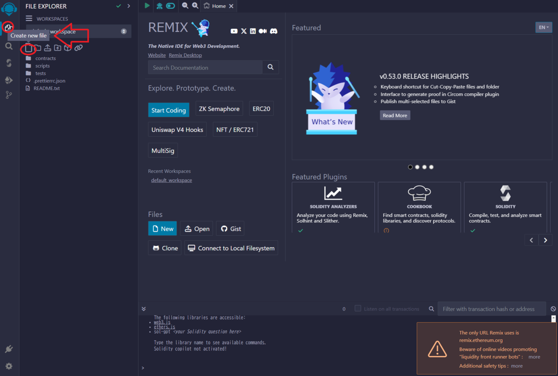
Task: Click the New file button under Files
Action: pyautogui.click(x=162, y=228)
